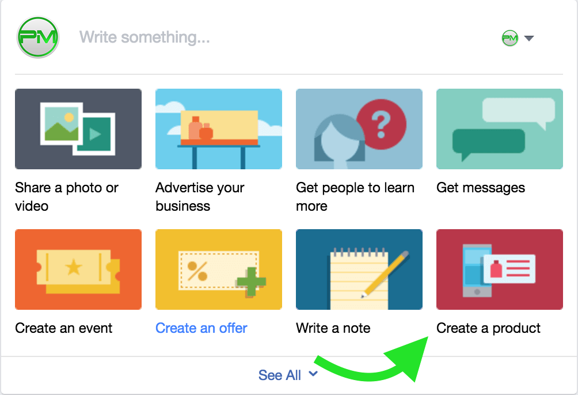
Task: Click the Create an offer text link
Action: click(x=201, y=328)
